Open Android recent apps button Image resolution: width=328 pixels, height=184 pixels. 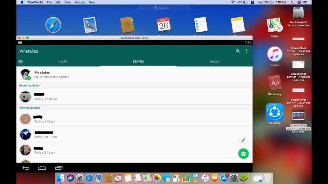click(59, 167)
